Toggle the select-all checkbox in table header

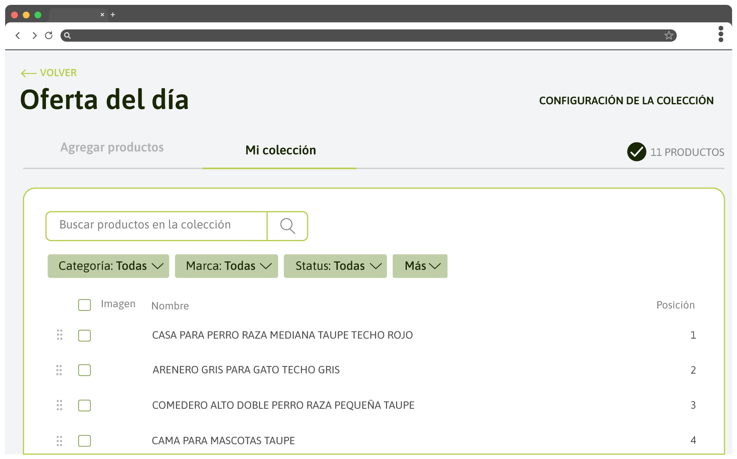click(x=84, y=305)
